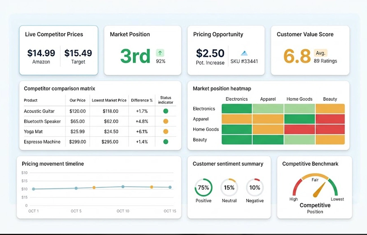This screenshot has height=235, width=367.
Task: Click the green status dot for Espresso Machine
Action: tap(166, 142)
